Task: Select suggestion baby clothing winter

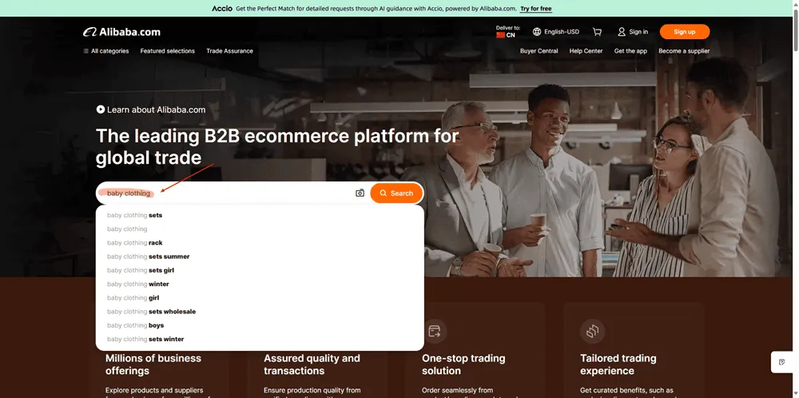Action: pos(260,284)
